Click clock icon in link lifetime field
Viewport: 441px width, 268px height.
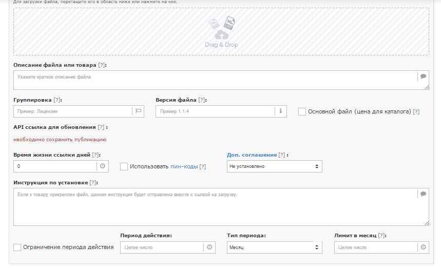point(102,166)
